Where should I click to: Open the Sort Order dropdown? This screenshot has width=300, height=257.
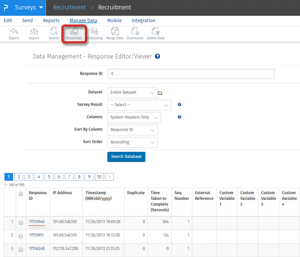click(x=132, y=143)
